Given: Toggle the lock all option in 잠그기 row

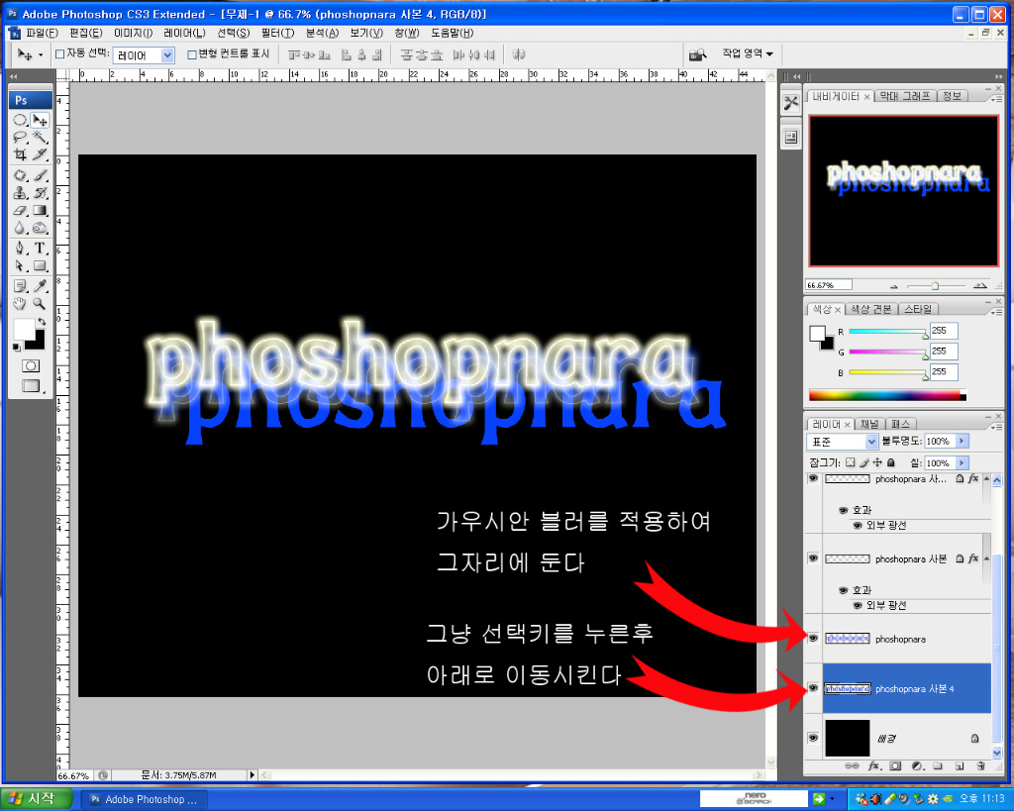Looking at the screenshot, I should tap(891, 462).
